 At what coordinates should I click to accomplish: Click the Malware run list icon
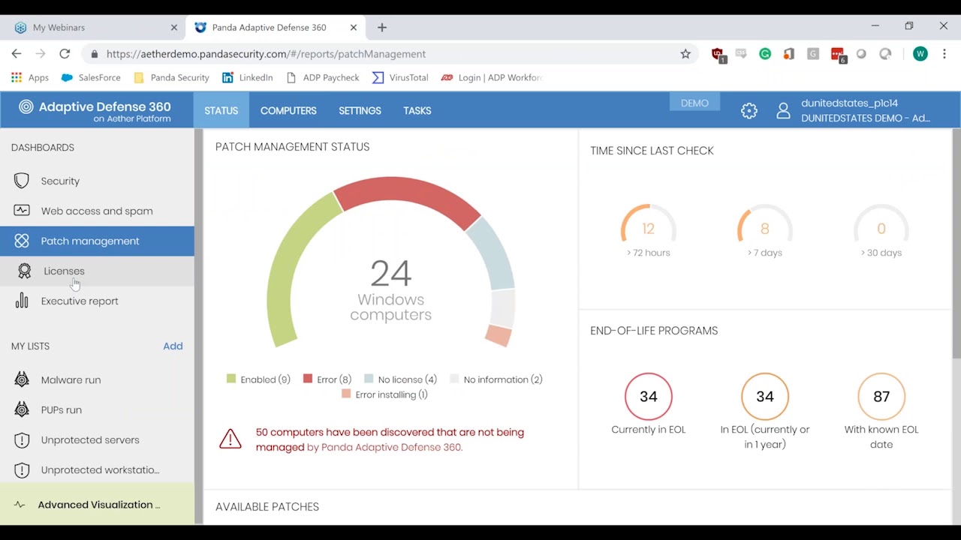22,379
